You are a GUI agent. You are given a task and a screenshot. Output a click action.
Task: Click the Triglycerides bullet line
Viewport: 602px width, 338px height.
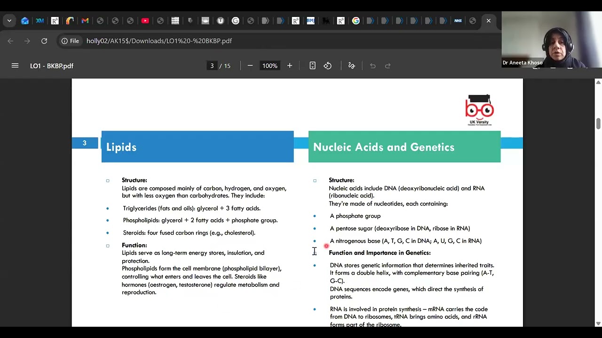(x=192, y=208)
